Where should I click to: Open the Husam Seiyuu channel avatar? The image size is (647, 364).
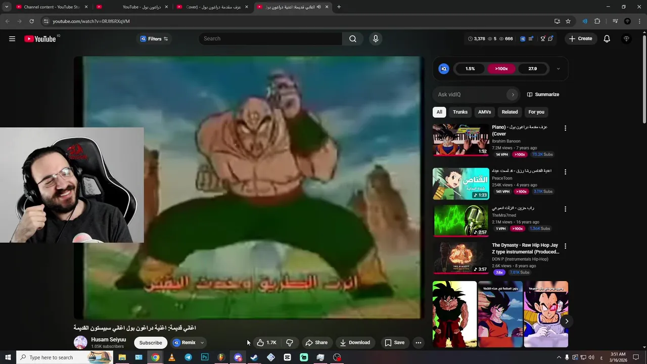pyautogui.click(x=80, y=342)
